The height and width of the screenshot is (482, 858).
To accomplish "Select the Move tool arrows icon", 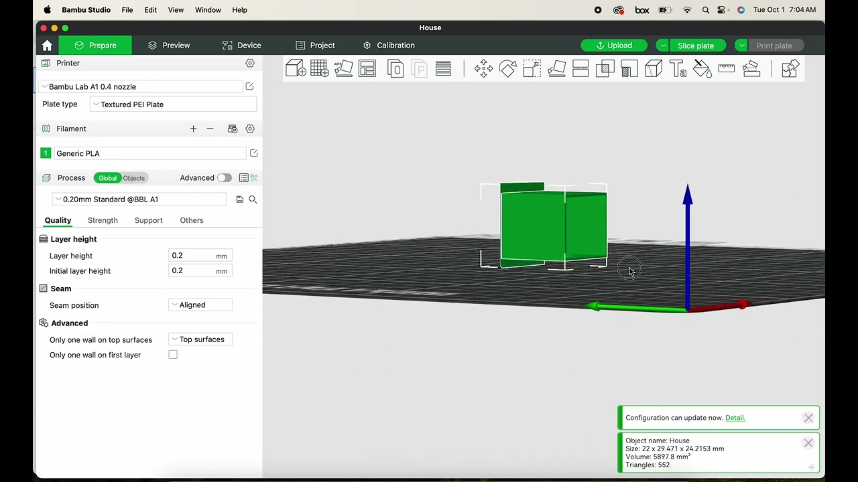I will pos(483,69).
